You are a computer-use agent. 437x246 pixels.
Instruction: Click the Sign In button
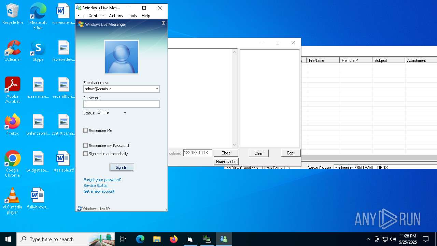point(122,167)
